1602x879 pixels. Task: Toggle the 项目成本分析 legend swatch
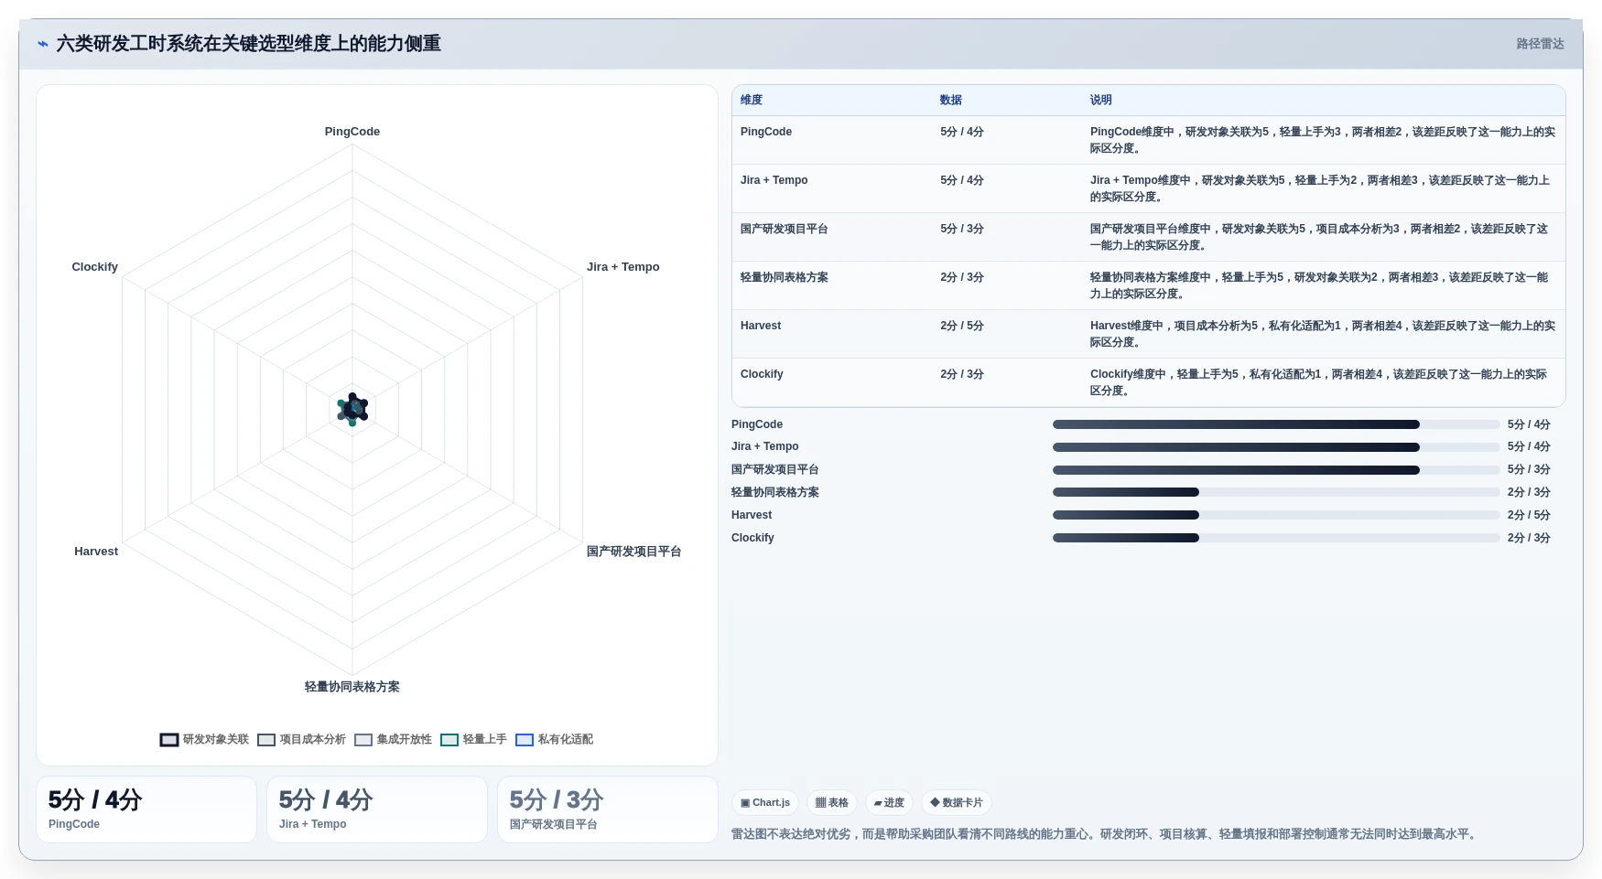[x=266, y=740]
